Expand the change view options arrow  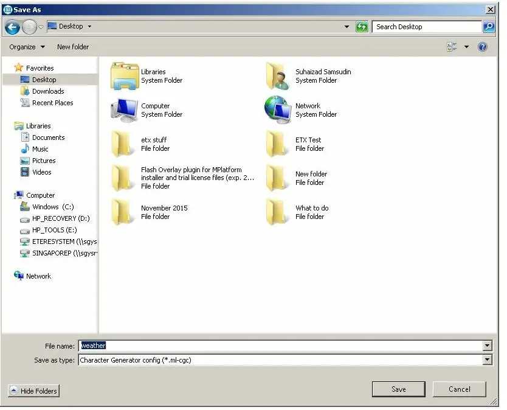tap(467, 47)
